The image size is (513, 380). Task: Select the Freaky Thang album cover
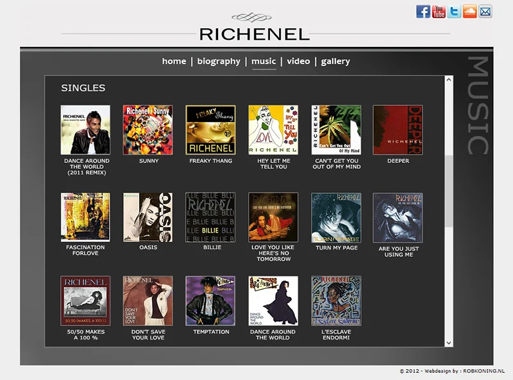[x=210, y=130]
